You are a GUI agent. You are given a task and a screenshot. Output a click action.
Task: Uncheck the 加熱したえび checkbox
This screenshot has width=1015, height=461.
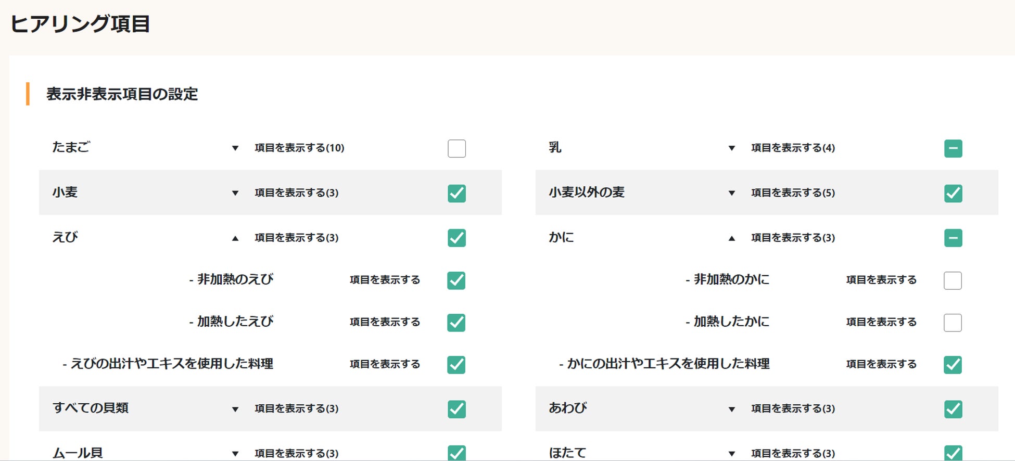click(456, 323)
